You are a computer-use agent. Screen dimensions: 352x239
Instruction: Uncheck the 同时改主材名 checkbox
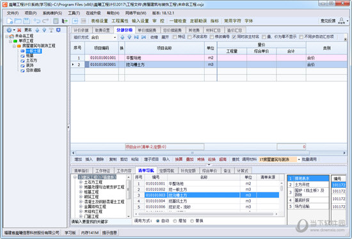(x=234, y=37)
